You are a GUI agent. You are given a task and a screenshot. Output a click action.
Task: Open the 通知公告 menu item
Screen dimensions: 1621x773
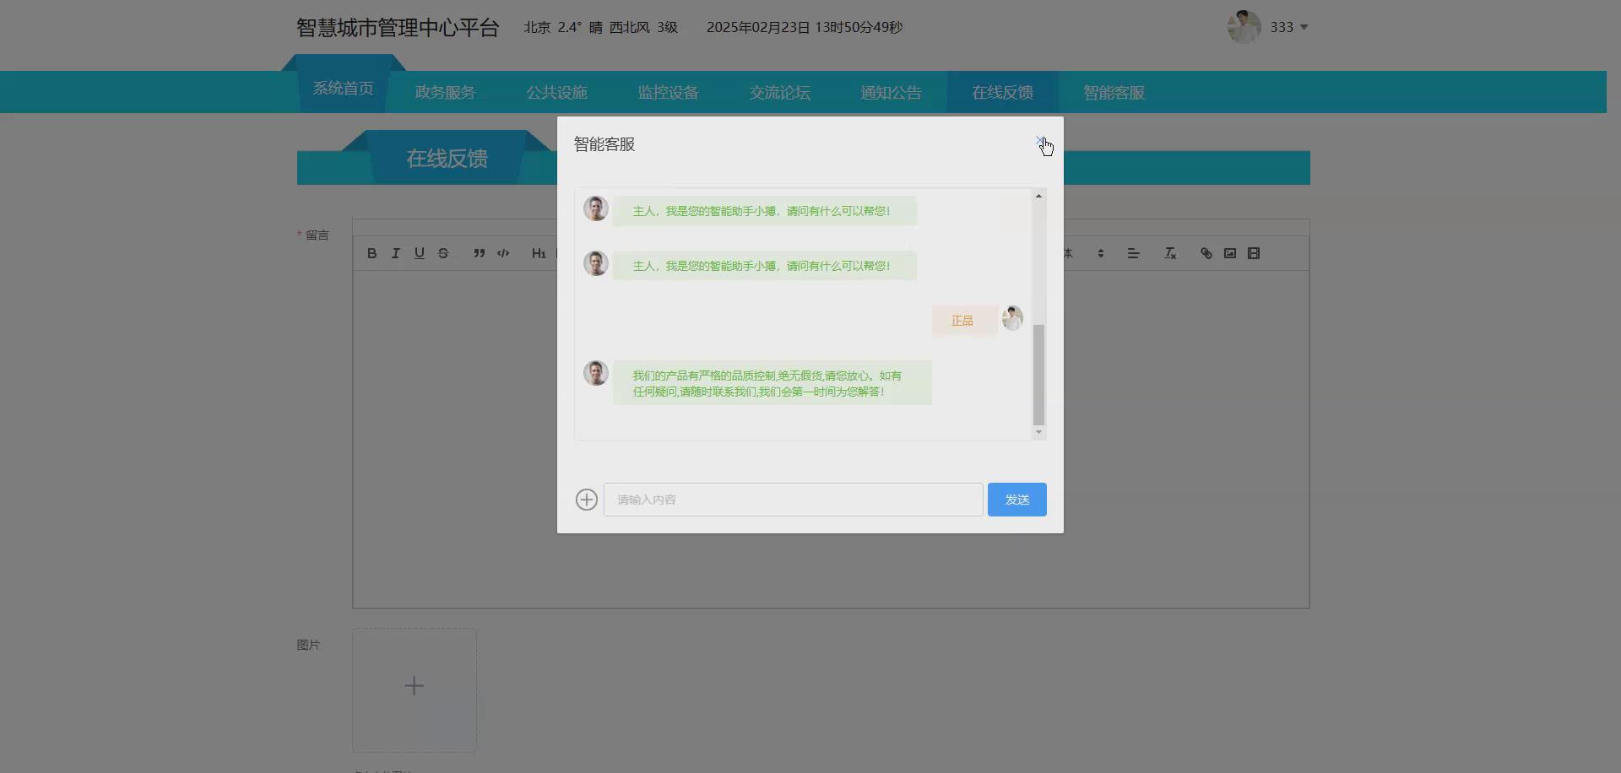point(891,92)
